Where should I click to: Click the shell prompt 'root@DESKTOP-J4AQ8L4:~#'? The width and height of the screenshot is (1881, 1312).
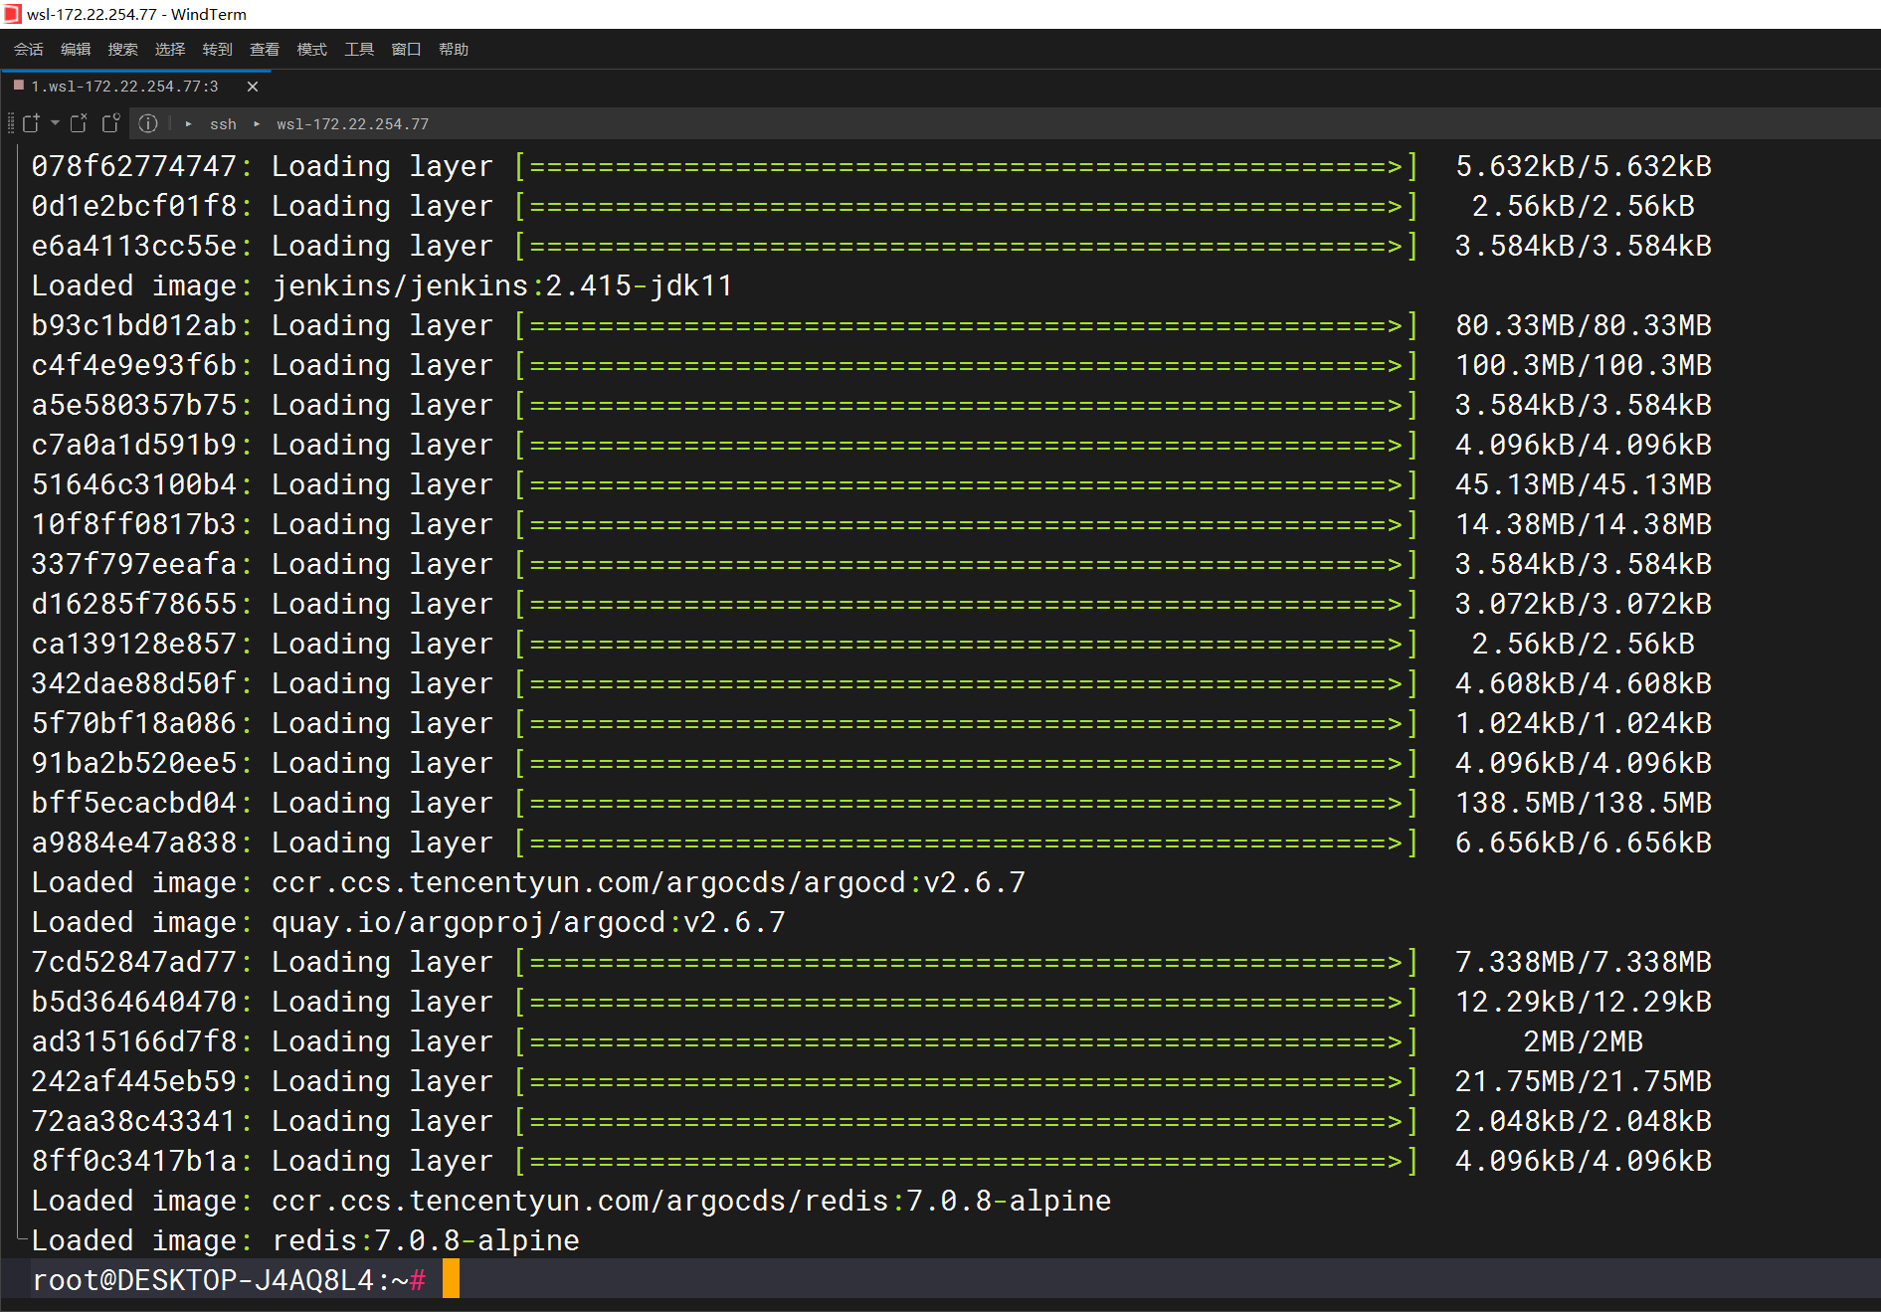(x=230, y=1280)
